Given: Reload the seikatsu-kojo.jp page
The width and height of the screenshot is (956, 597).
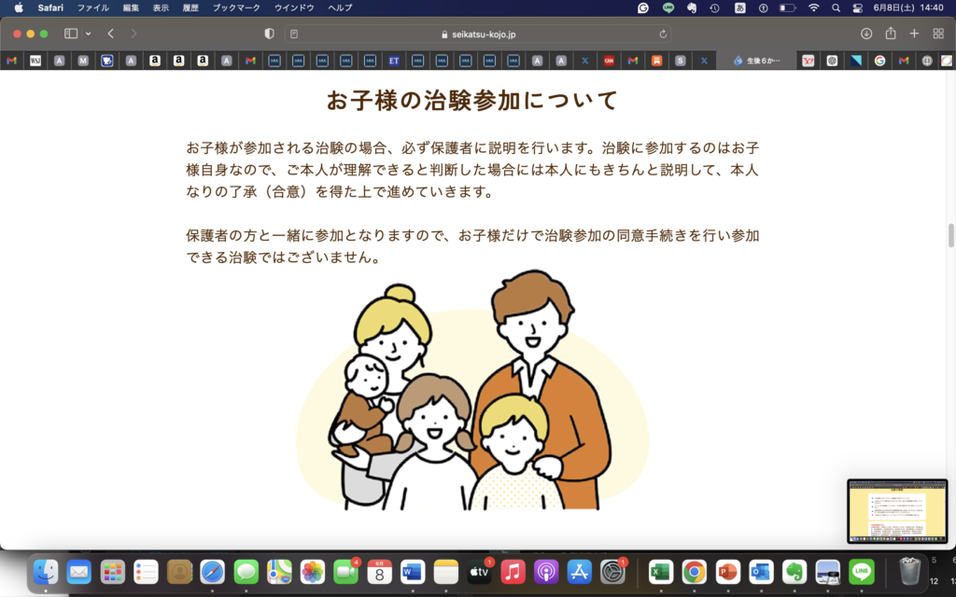Looking at the screenshot, I should (663, 34).
